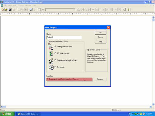Screen dimensions: 155x116
Task: Click the vertical scrollbar down arrow
Action: point(153,104)
